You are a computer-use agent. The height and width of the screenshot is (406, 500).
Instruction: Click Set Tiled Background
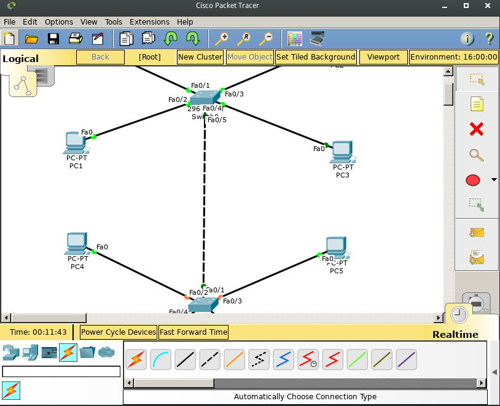316,57
